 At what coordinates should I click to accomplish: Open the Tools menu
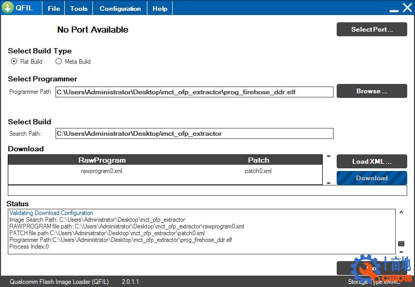79,9
